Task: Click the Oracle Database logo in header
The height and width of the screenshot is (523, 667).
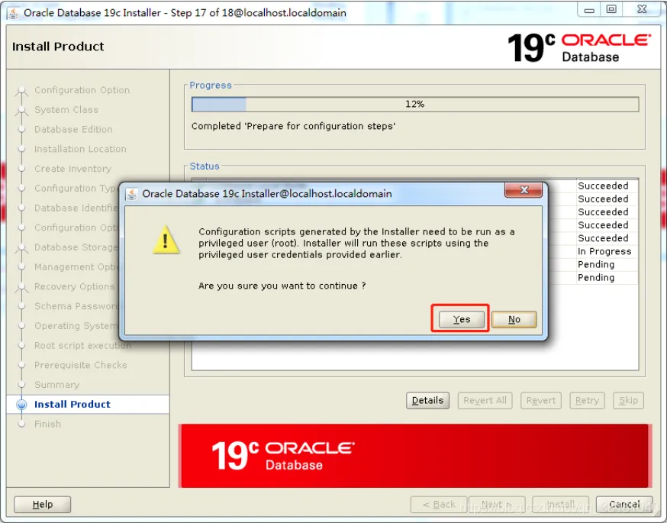Action: (x=579, y=47)
